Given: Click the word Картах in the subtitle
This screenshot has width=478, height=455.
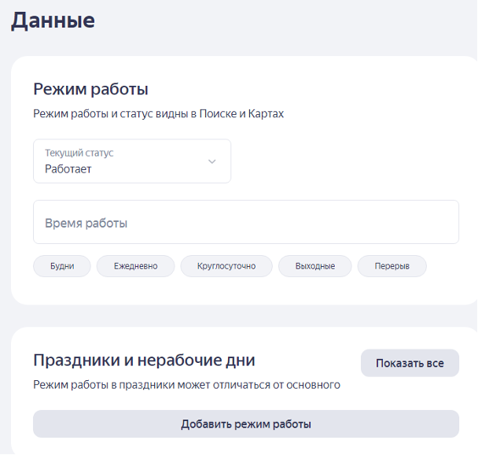Looking at the screenshot, I should [x=266, y=114].
